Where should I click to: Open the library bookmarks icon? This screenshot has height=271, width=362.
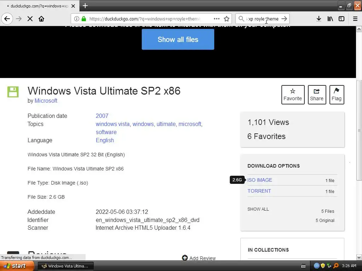click(330, 19)
